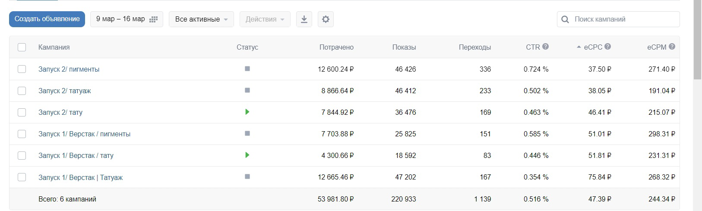
Task: Sort by the Статус column header
Action: tap(247, 47)
